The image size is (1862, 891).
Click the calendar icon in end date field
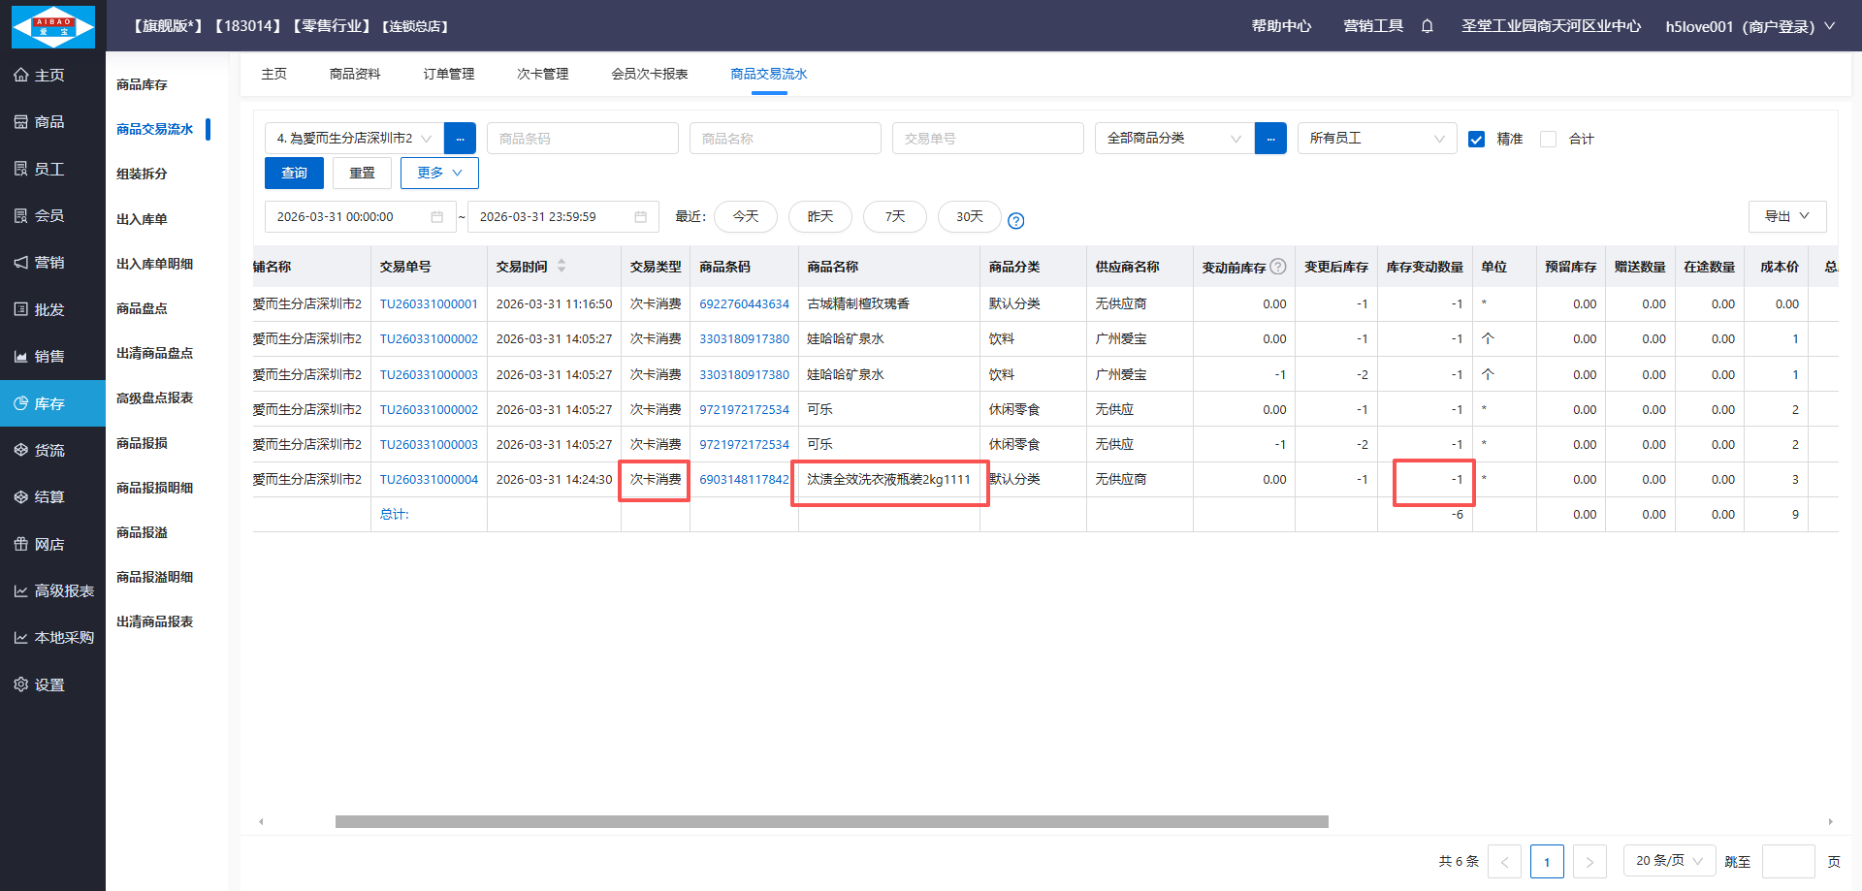(640, 217)
